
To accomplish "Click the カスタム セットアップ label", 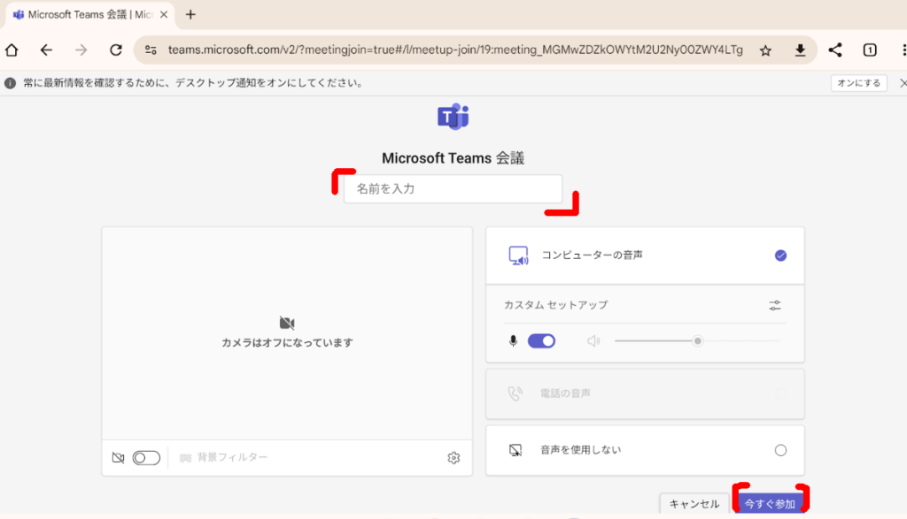I will [556, 305].
